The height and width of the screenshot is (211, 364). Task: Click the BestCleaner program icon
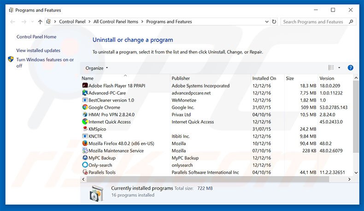tap(85, 100)
